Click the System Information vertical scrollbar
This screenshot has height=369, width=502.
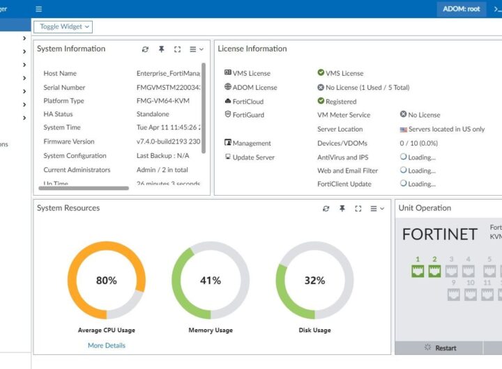click(203, 91)
